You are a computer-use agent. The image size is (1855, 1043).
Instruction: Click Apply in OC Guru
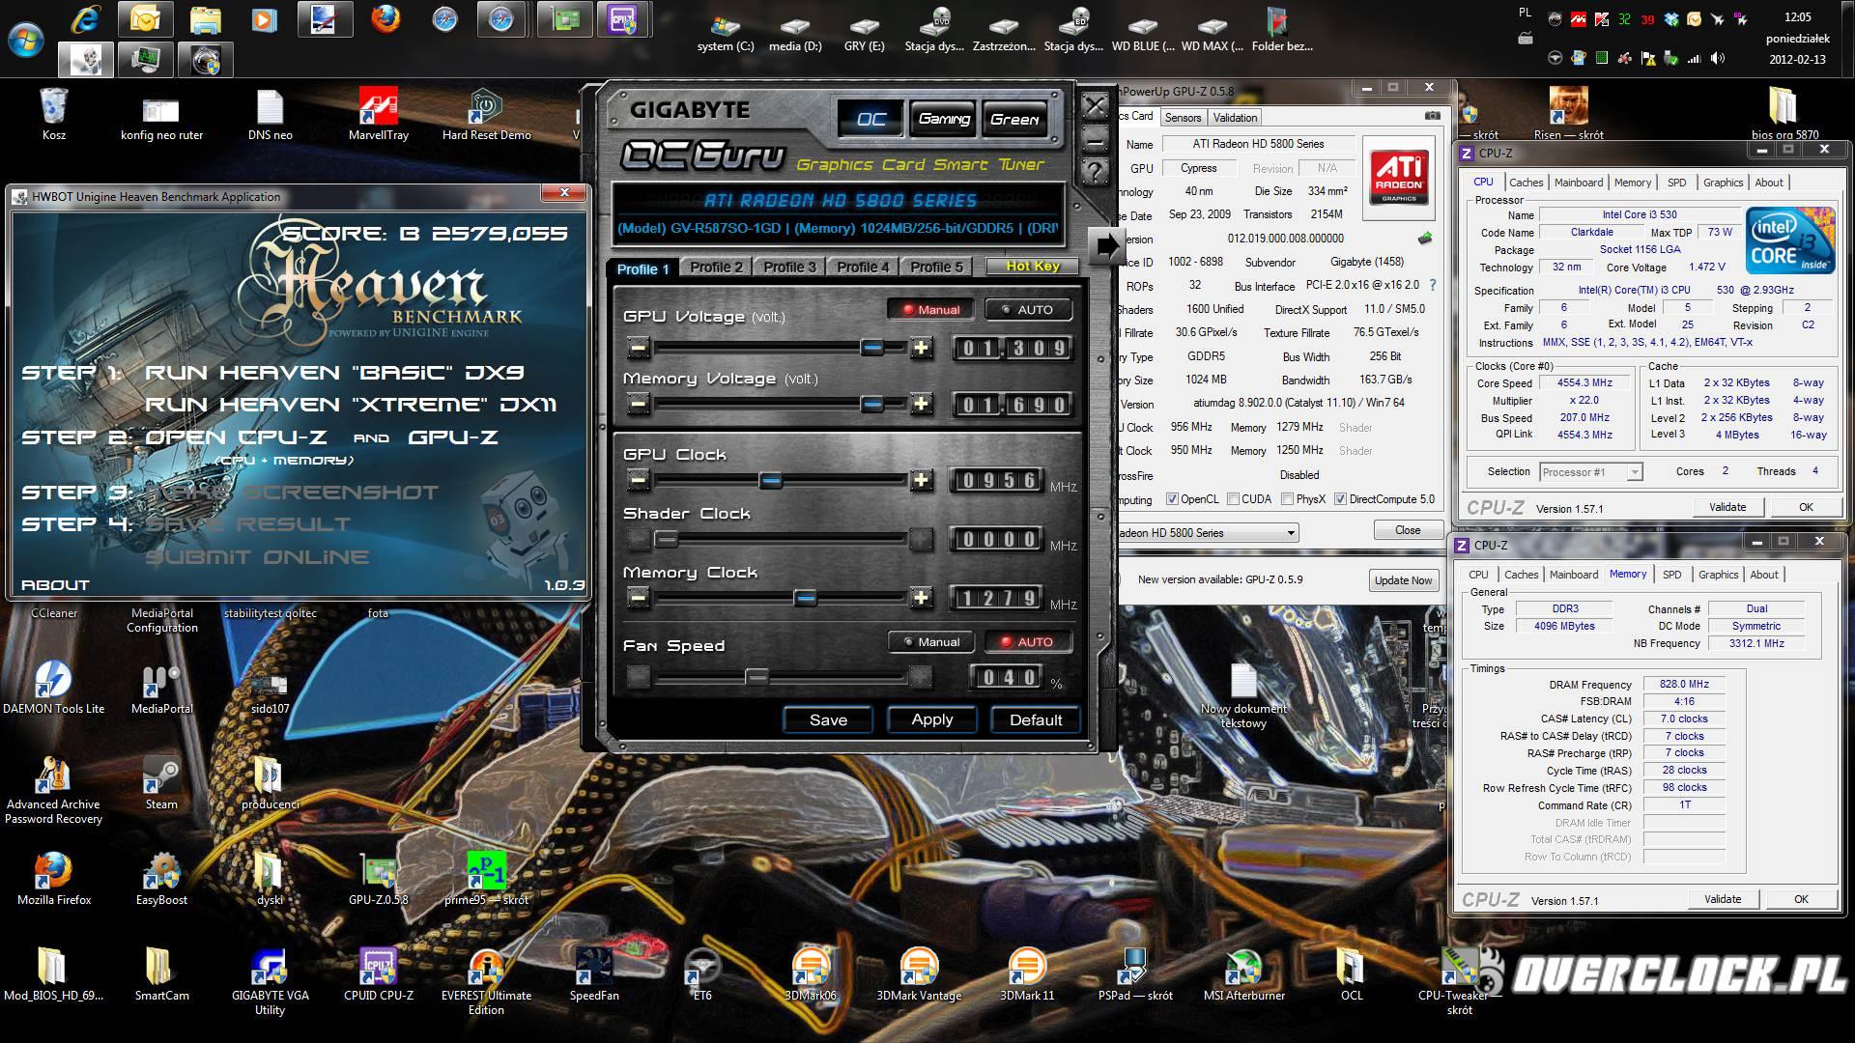[931, 719]
